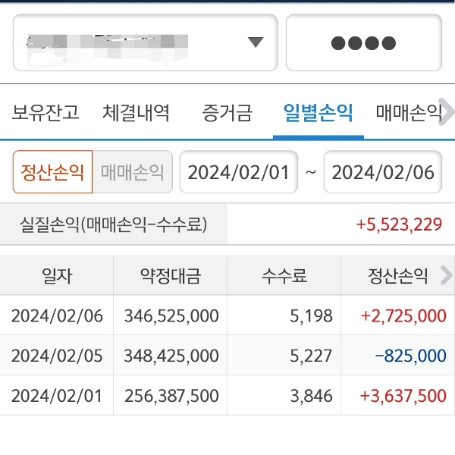This screenshot has height=455, width=455.
Task: Select the 일별손익 tab
Action: click(x=318, y=114)
